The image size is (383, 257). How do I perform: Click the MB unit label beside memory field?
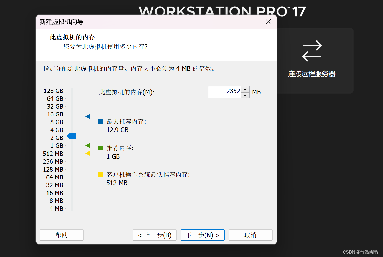pos(256,92)
